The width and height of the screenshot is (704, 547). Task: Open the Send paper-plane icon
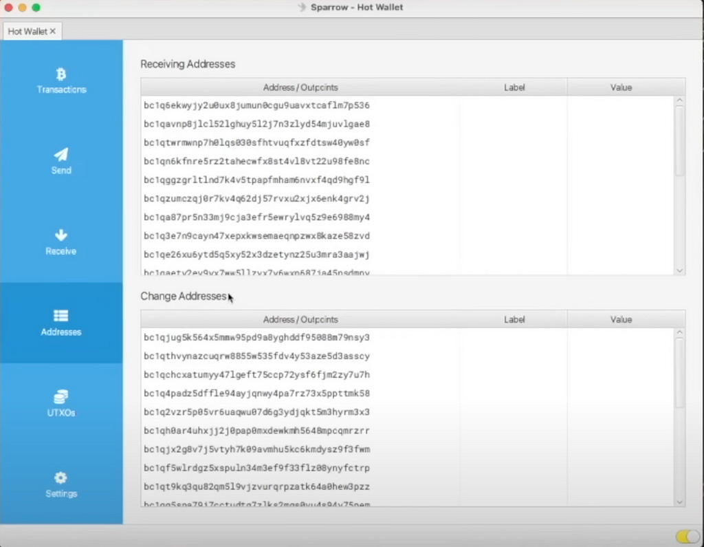[61, 155]
